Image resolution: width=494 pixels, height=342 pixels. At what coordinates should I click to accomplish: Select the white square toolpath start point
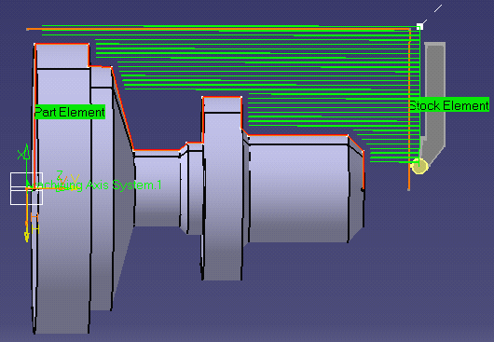(x=419, y=27)
